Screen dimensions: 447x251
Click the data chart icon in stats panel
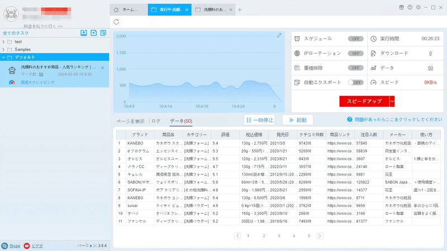pos(373,68)
